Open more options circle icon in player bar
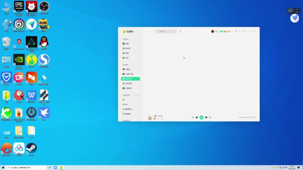Screen dimensions: 303x170 click(x=162, y=119)
